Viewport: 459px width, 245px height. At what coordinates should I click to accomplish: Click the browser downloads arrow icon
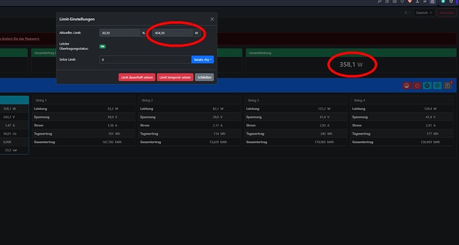tap(417, 1)
